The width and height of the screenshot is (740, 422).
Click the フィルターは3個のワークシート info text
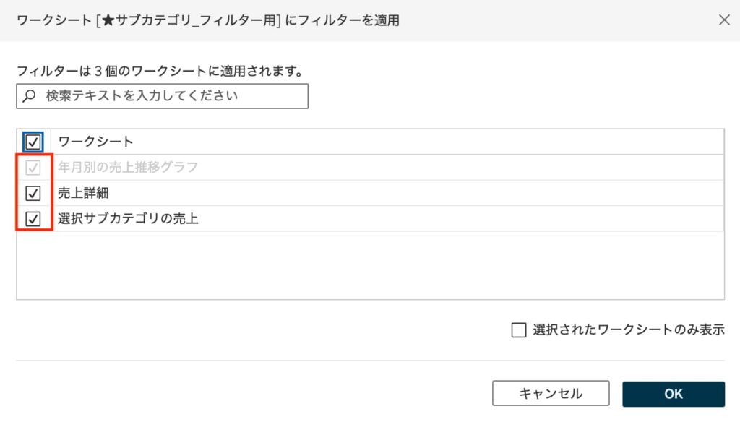[x=158, y=72]
